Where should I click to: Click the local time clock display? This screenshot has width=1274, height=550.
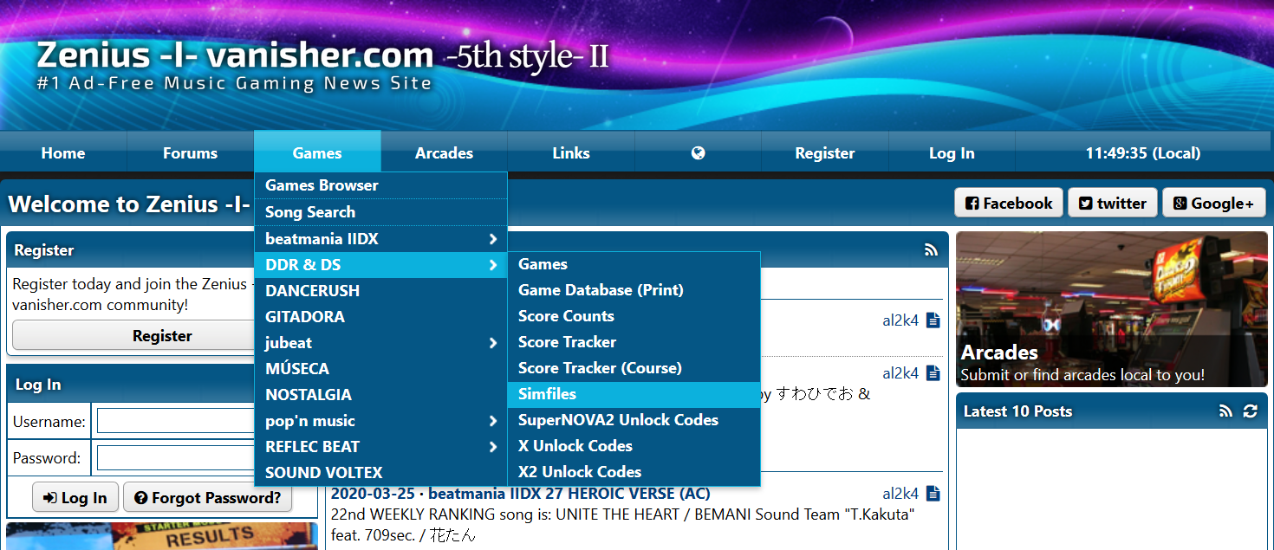point(1142,153)
